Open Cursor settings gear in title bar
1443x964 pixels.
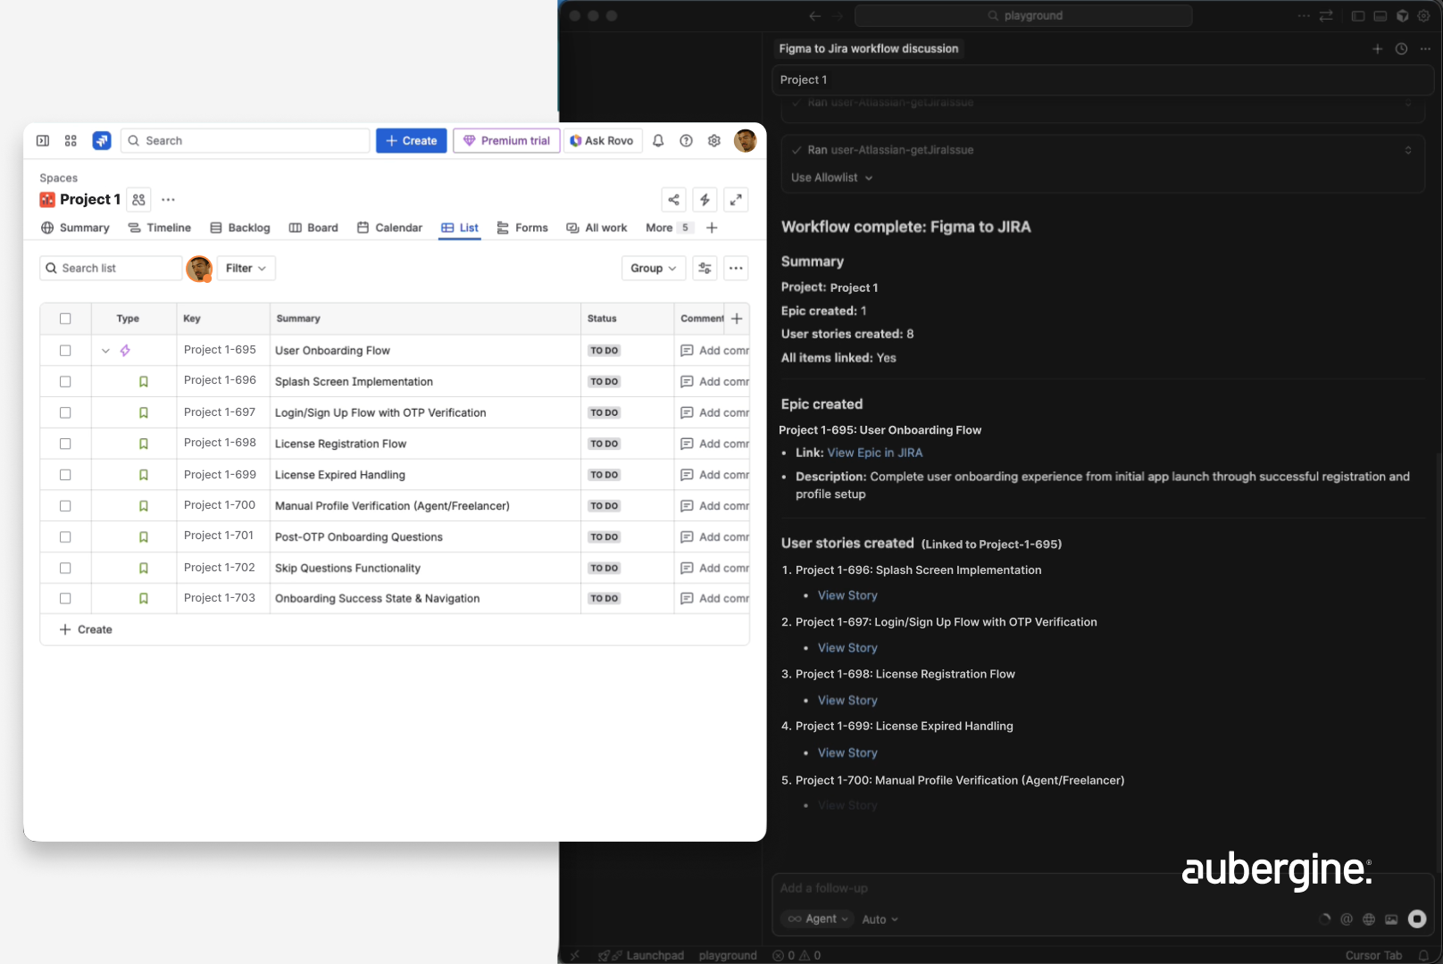(1423, 16)
